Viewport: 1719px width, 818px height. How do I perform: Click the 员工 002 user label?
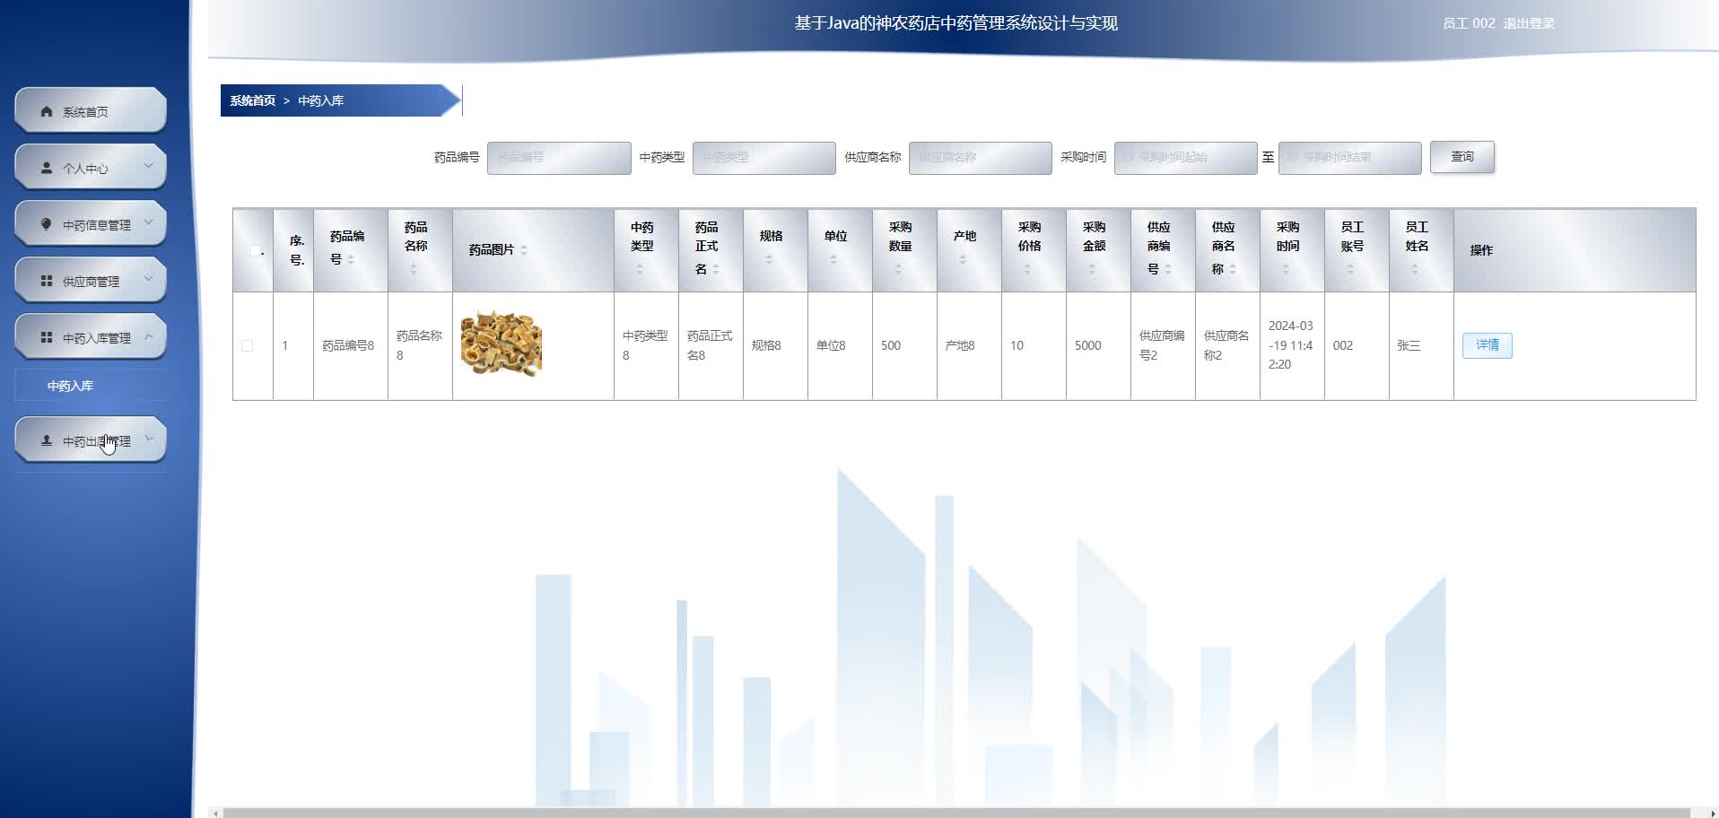point(1469,23)
